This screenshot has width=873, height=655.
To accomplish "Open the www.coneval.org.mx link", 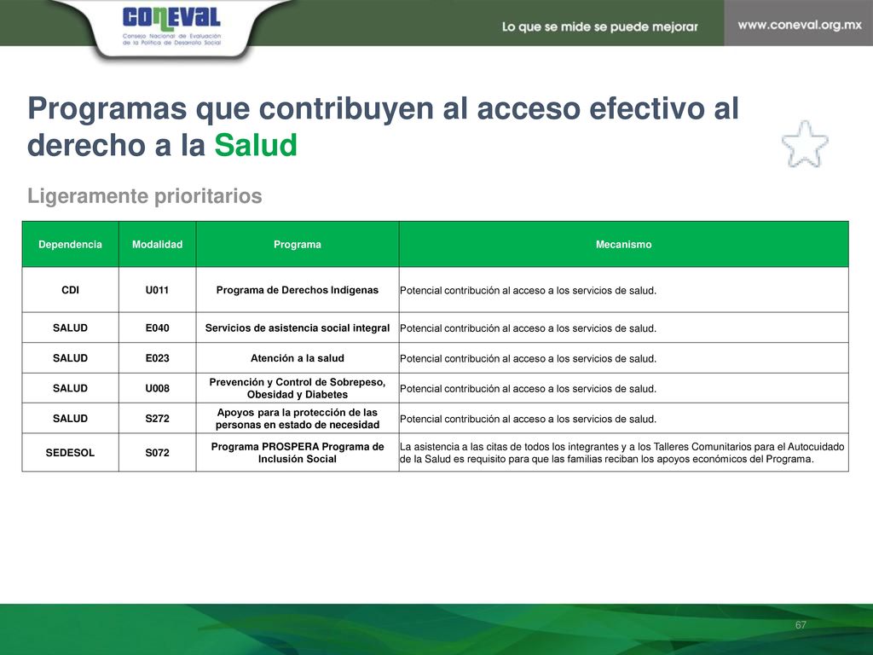I will 800,25.
